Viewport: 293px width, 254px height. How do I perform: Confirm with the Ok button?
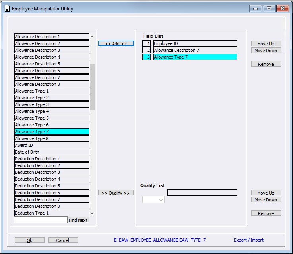point(29,240)
